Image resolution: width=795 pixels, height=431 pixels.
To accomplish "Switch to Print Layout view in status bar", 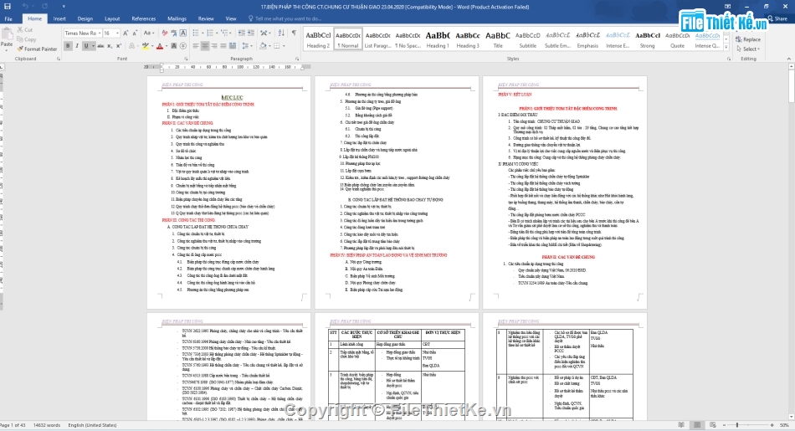I will [x=697, y=425].
